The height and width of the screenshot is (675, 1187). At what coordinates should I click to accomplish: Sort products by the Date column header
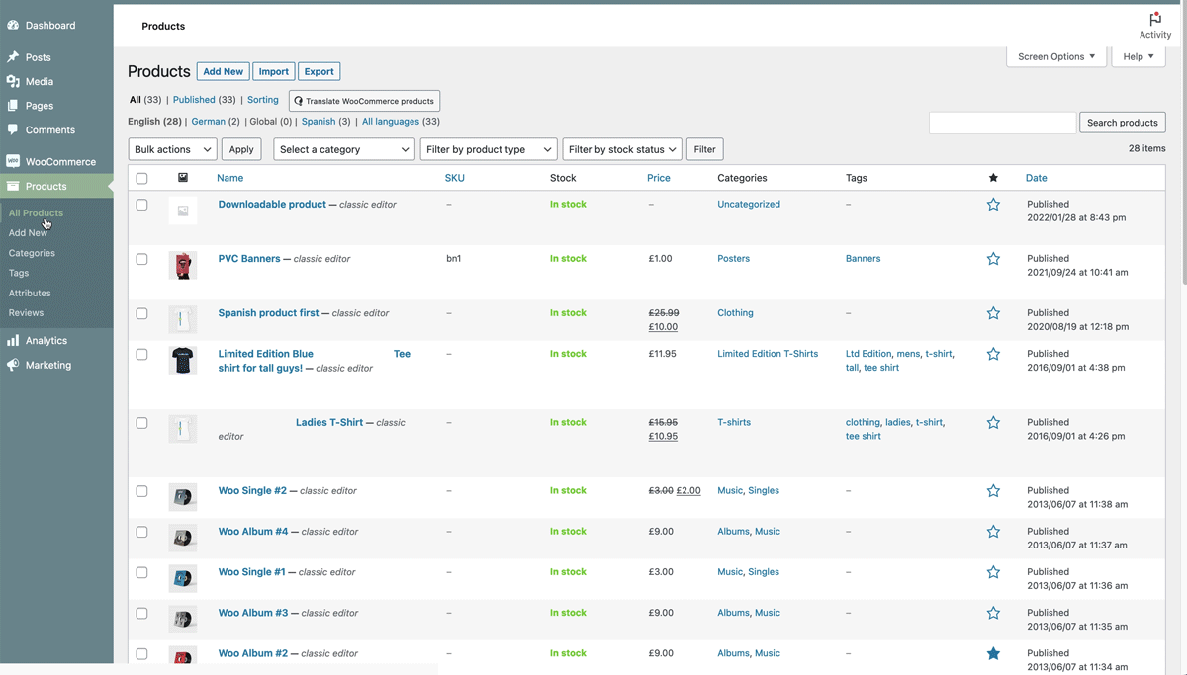(x=1036, y=178)
